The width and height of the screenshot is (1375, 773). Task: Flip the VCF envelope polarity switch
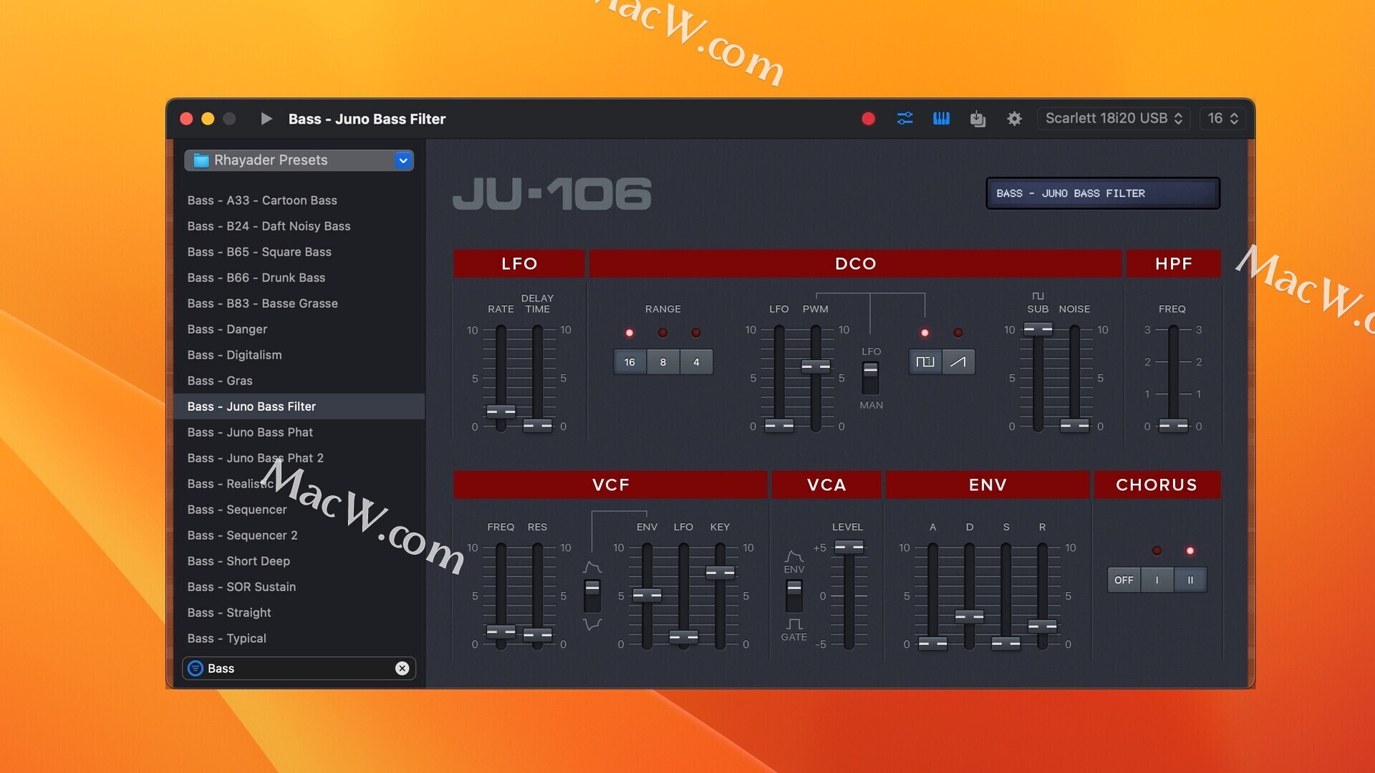tap(592, 595)
